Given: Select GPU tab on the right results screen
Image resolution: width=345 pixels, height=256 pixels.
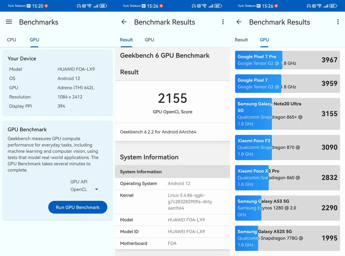Looking at the screenshot, I should (x=264, y=40).
